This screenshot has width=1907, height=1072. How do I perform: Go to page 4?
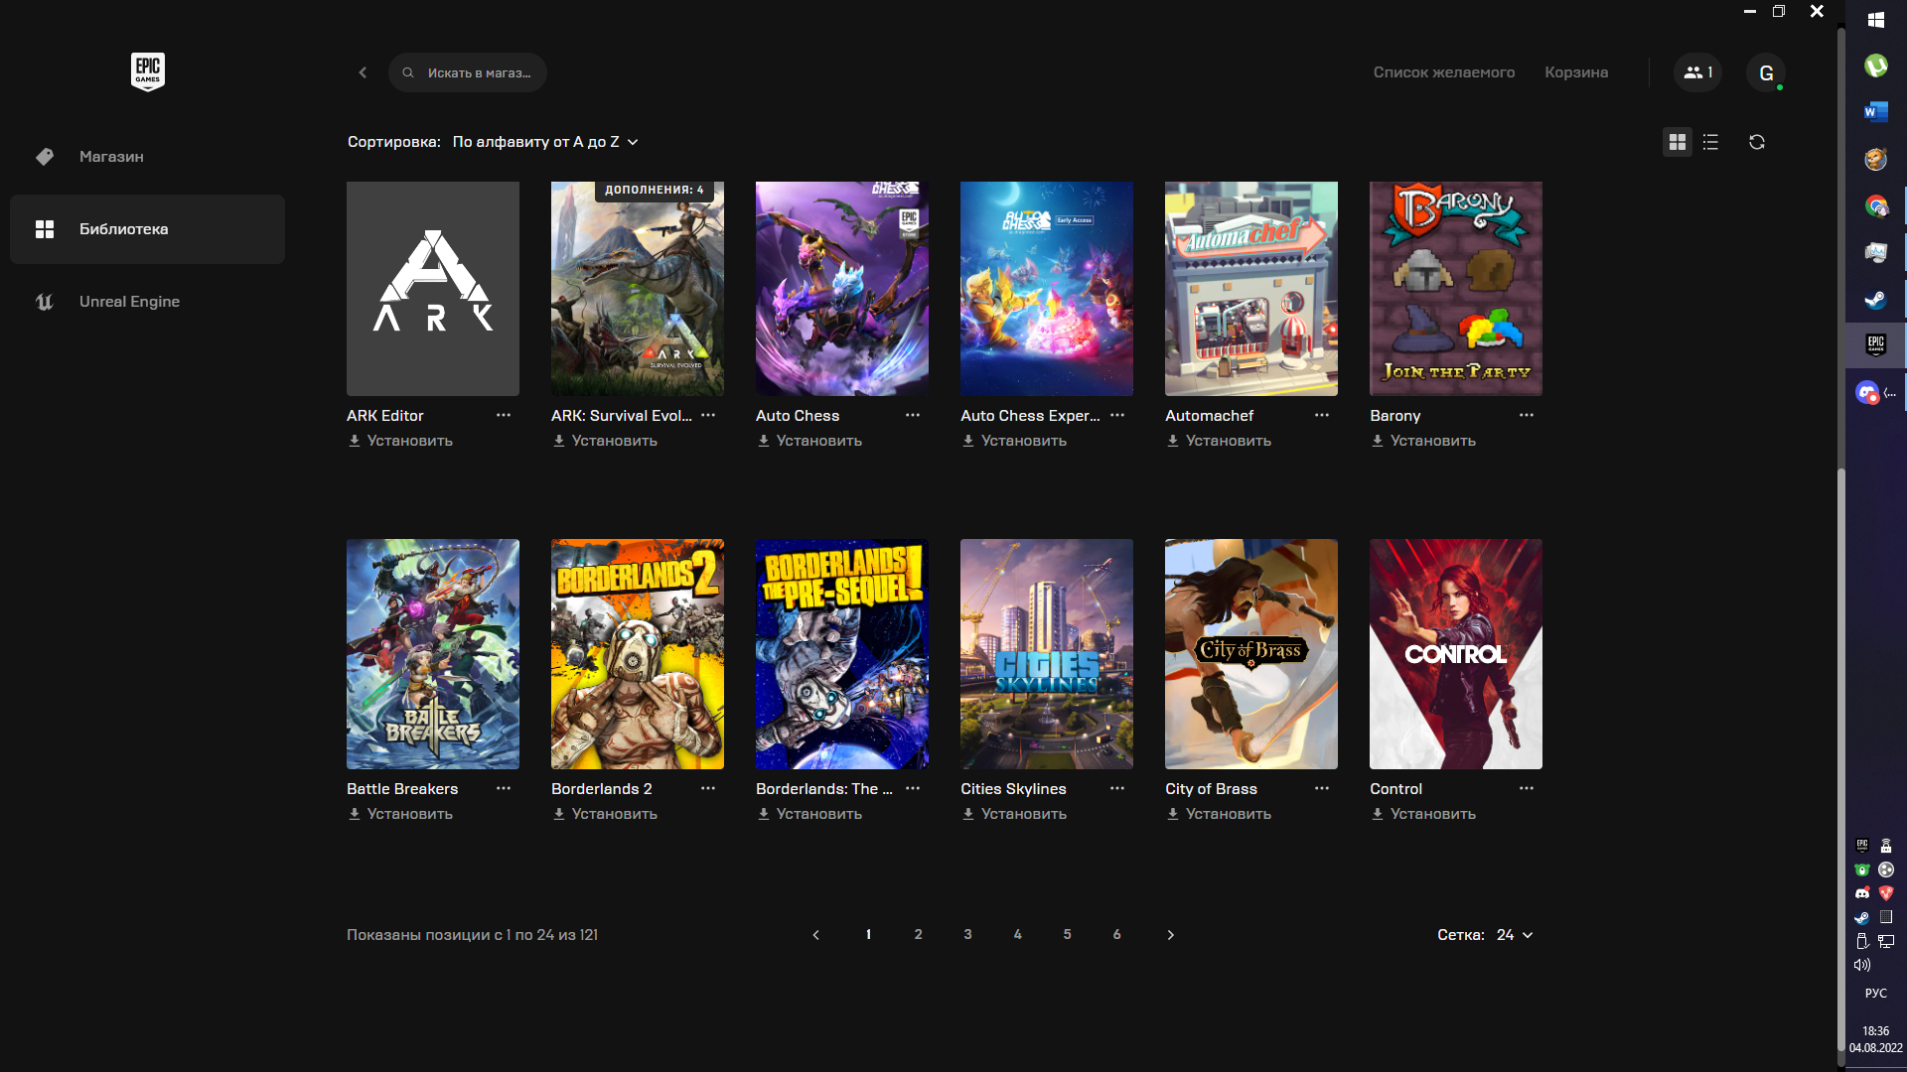click(1017, 935)
